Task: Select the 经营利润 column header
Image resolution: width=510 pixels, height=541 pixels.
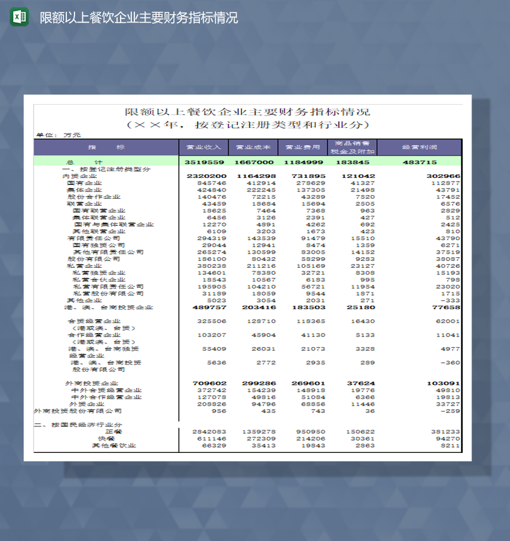Action: point(419,147)
